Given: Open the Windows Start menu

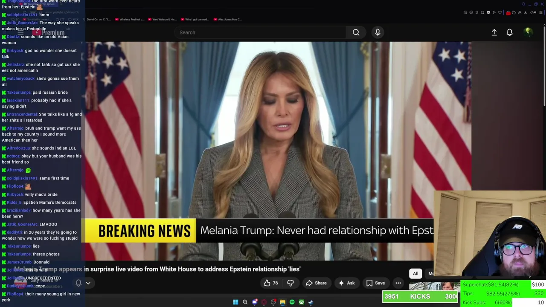Looking at the screenshot, I should click(x=235, y=302).
